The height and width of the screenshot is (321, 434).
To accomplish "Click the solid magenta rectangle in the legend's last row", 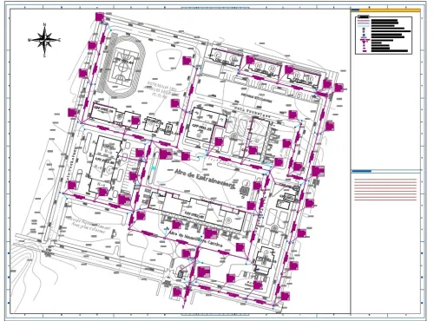I will tap(365, 51).
